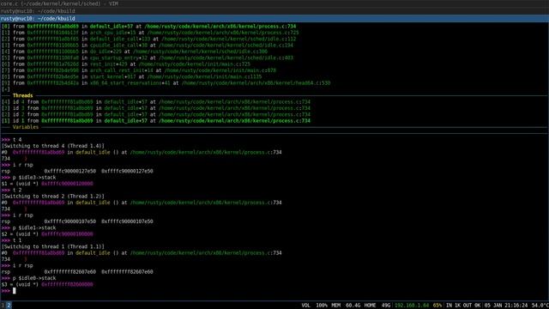Select stack frame [8] start_kernel+917 line
Viewport: 549px width, 309px height.
[131, 76]
